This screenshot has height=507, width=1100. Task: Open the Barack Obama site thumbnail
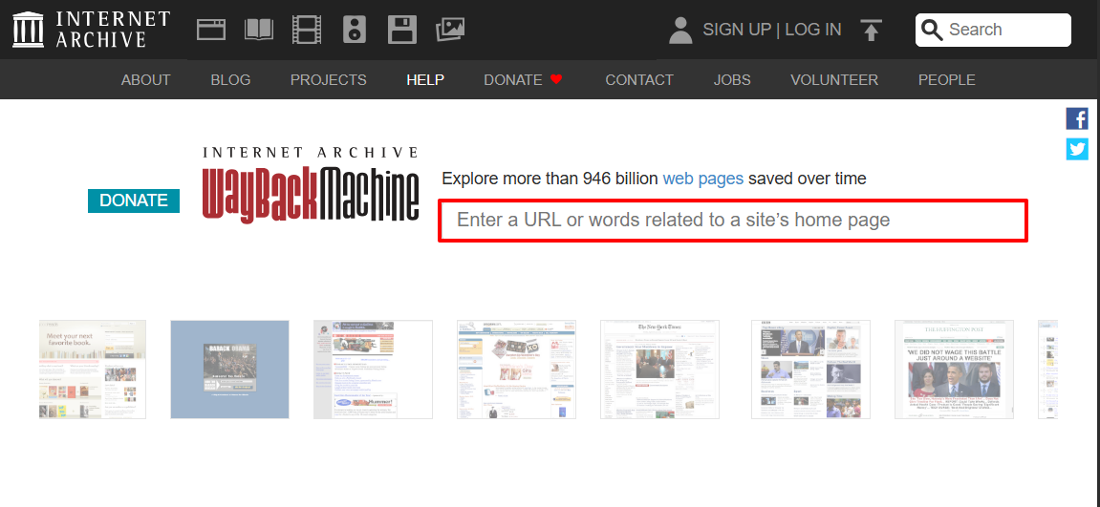pos(229,370)
